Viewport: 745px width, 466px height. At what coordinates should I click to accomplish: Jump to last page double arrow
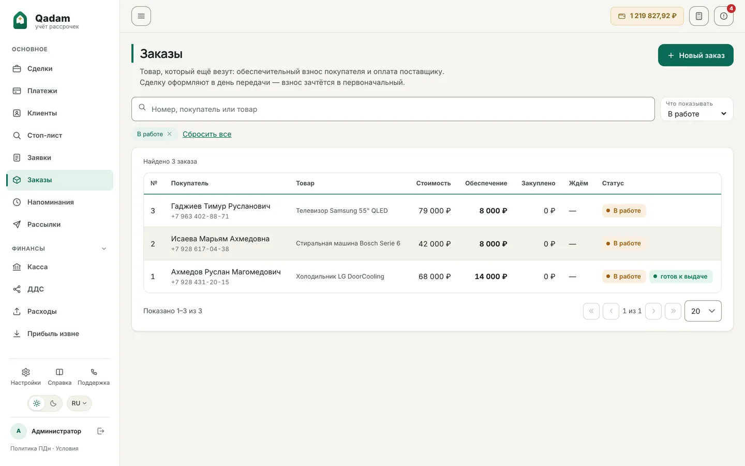pos(673,311)
